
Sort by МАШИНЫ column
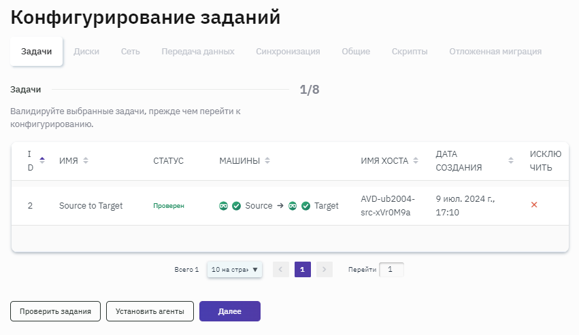coord(267,161)
